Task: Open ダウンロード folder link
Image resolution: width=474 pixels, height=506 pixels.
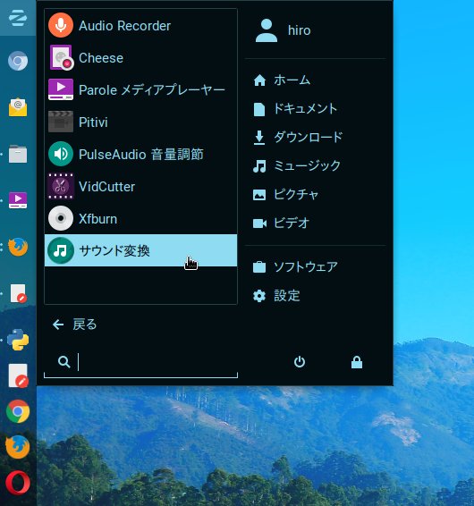Action: [298, 137]
